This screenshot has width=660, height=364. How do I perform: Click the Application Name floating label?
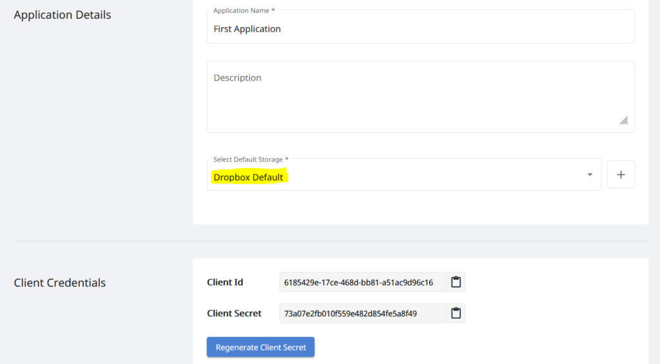point(244,11)
